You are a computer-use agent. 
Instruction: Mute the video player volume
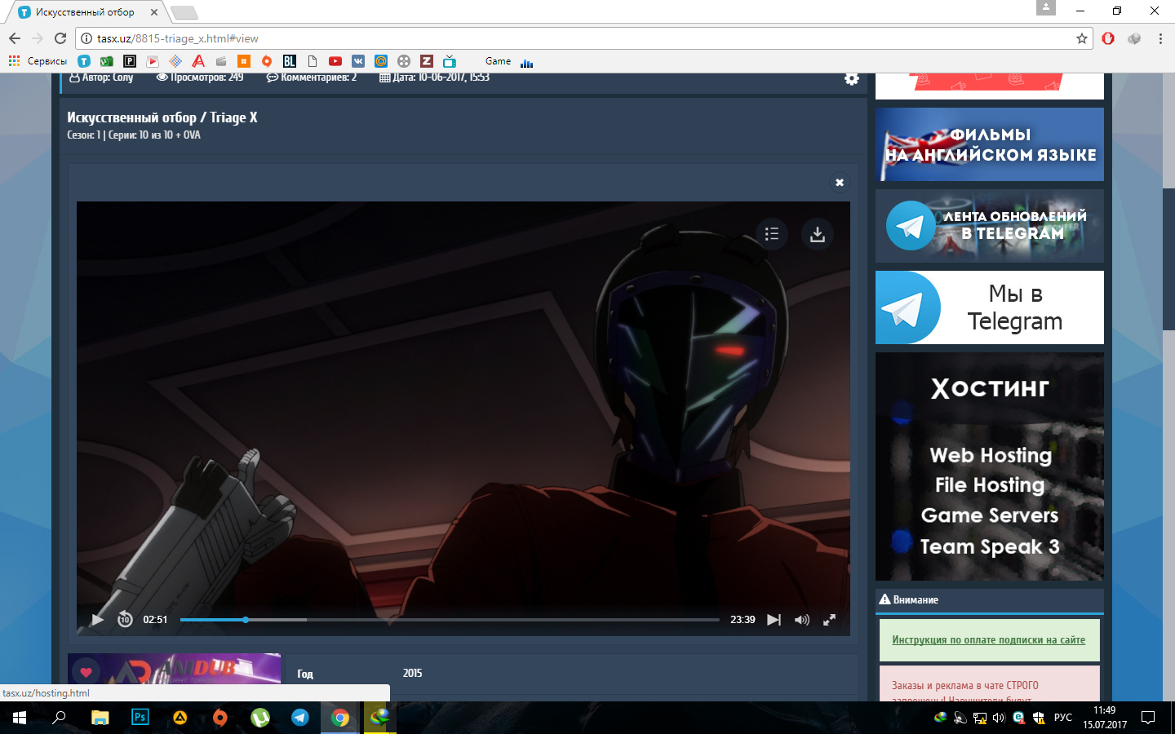pyautogui.click(x=802, y=620)
